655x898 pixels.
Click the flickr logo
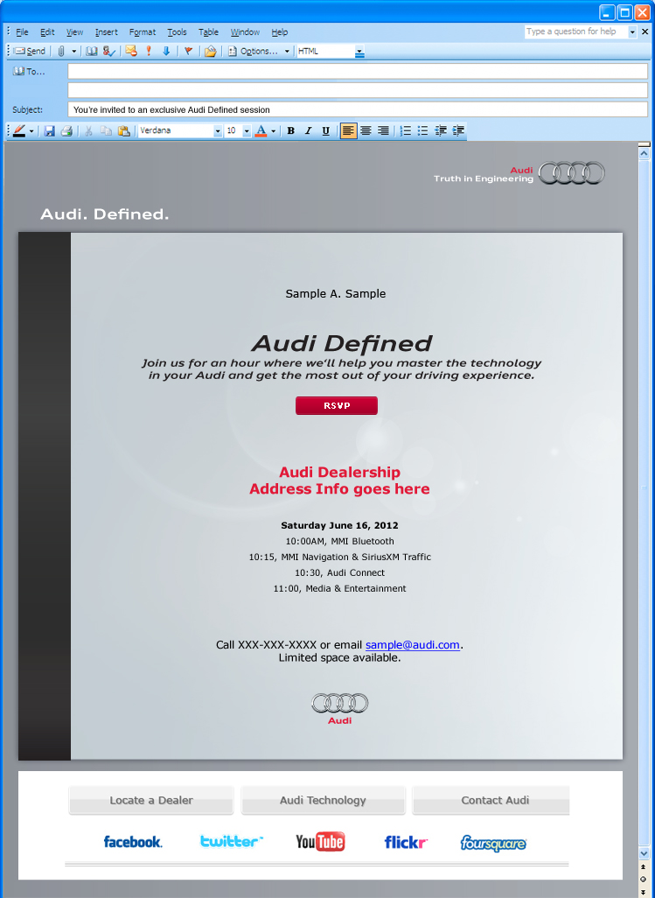coord(406,842)
